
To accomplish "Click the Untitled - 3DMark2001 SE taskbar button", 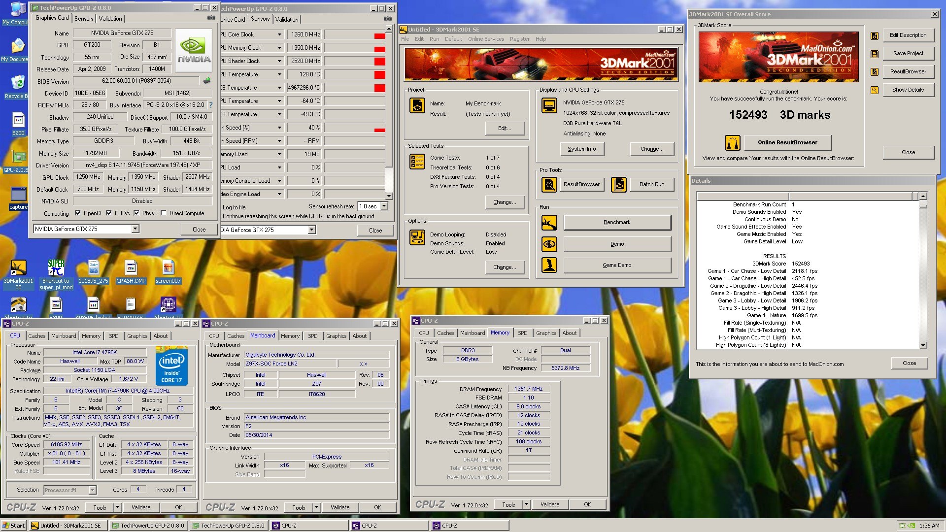I will click(68, 526).
